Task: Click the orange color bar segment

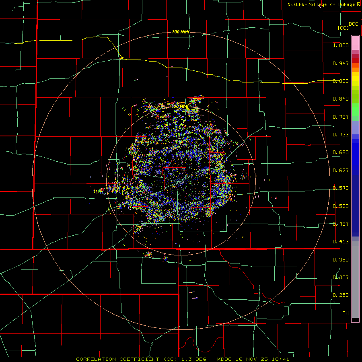Action: (355, 70)
